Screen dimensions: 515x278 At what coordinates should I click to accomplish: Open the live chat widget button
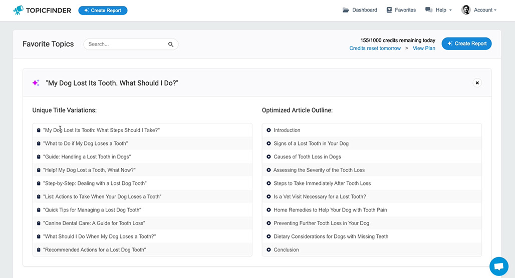(x=499, y=266)
